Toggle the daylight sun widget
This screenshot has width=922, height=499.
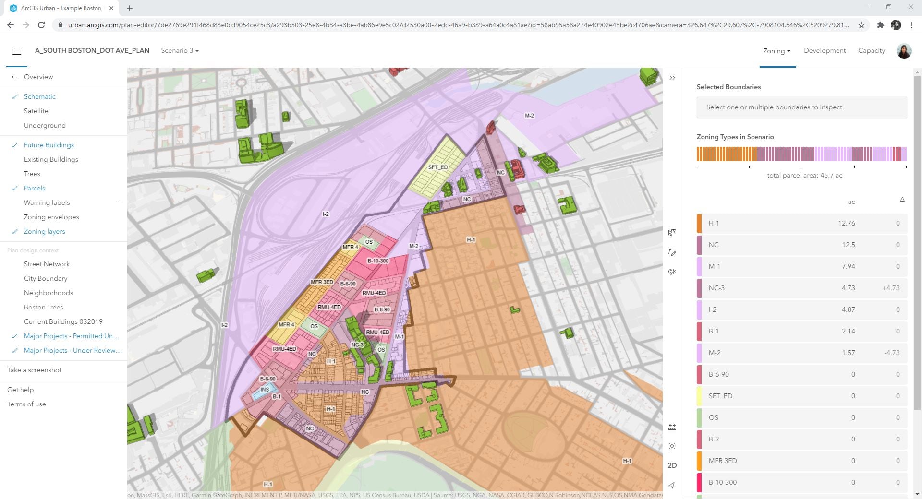tap(672, 446)
